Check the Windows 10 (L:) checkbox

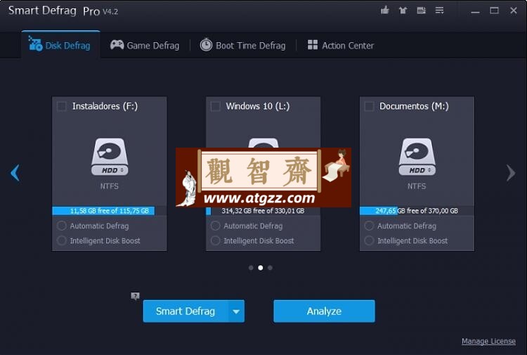click(216, 106)
